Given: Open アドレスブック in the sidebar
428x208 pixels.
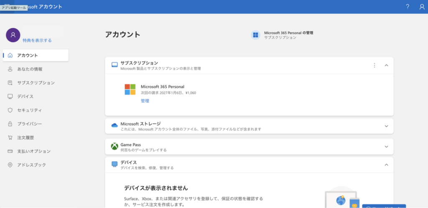Looking at the screenshot, I should [x=31, y=165].
